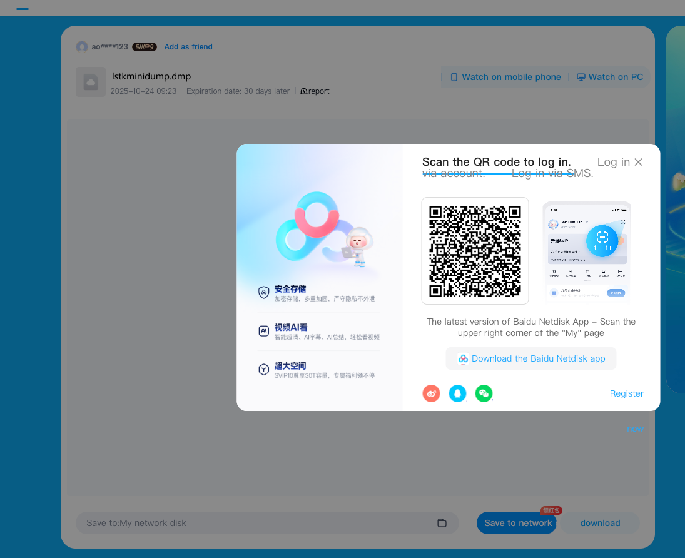685x558 pixels.
Task: Click the 2025-10-24 09:23 timestamp
Action: [x=143, y=91]
